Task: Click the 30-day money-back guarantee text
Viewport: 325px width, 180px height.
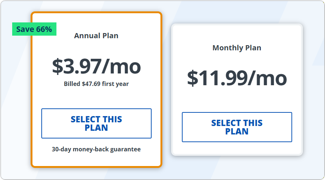Action: coord(96,149)
